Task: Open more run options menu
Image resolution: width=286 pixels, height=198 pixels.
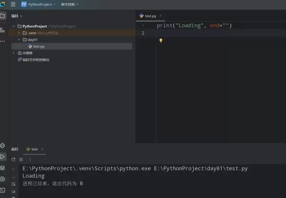Action: 30,159
